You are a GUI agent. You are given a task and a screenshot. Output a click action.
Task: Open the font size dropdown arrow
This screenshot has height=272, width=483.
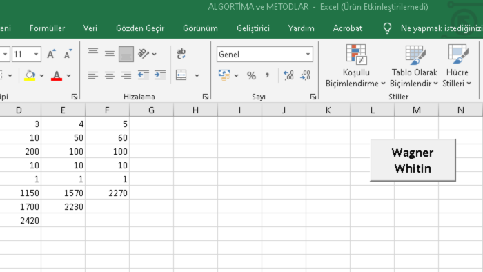pos(36,55)
